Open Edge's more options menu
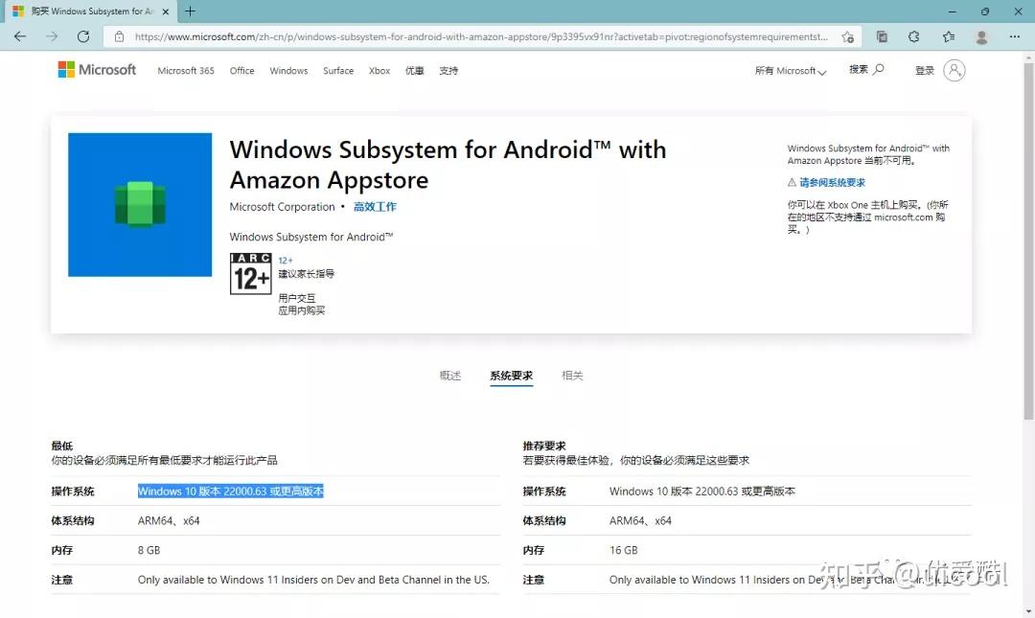This screenshot has width=1035, height=618. point(1014,36)
